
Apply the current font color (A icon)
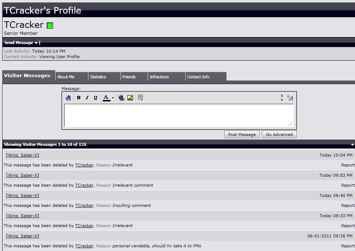tap(106, 98)
